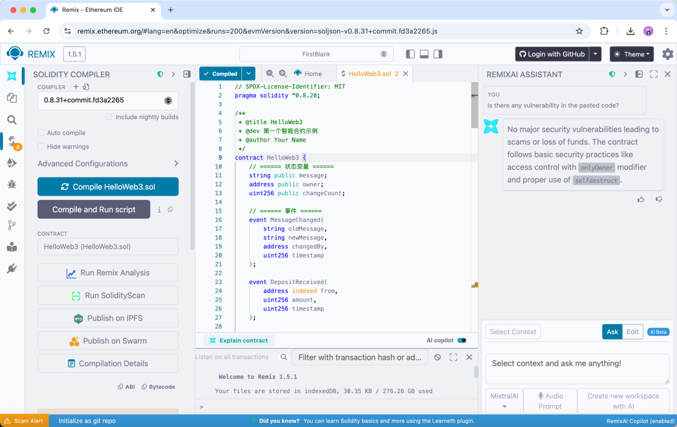Click the compiler version details icon
Screen dimensions: 677x427
click(x=86, y=87)
